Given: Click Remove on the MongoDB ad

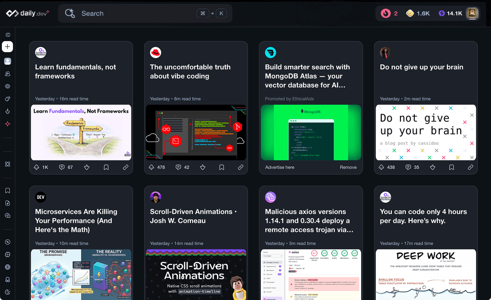Looking at the screenshot, I should pyautogui.click(x=348, y=167).
